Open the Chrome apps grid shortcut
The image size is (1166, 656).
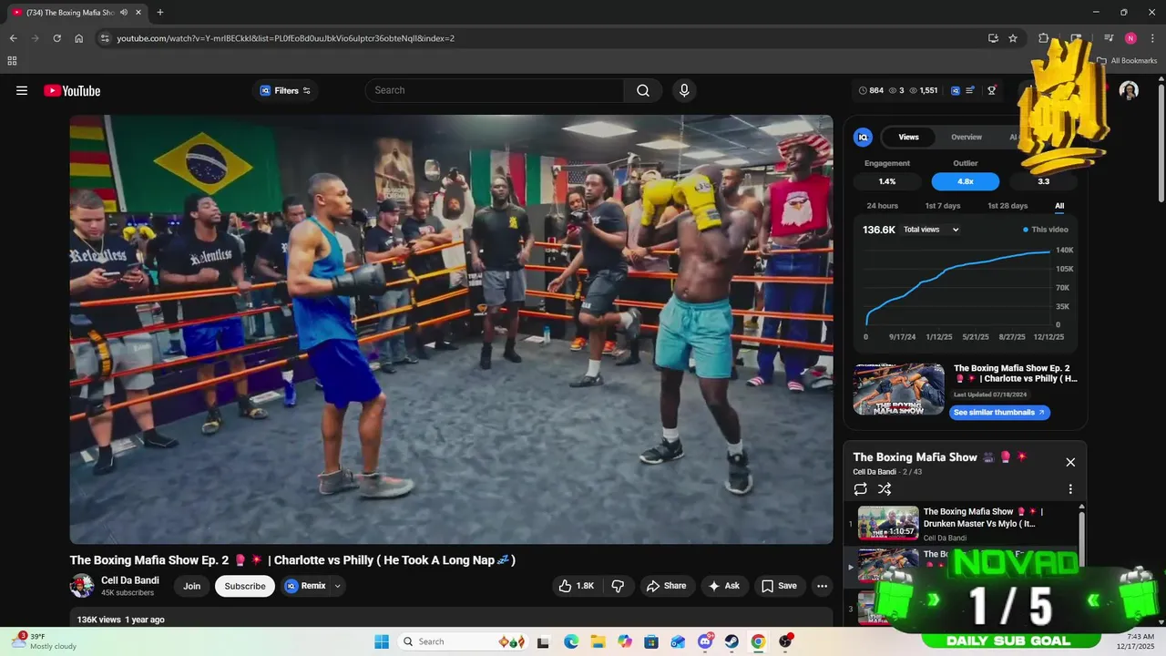[12, 61]
